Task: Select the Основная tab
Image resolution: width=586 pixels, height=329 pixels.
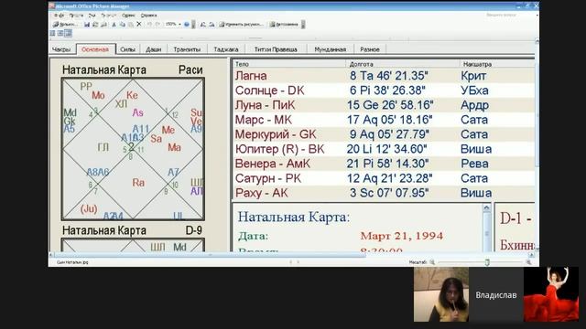Action: point(95,49)
